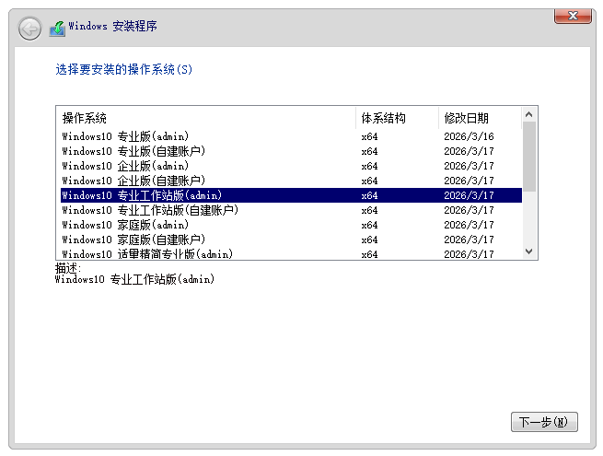Viewport: 603px width, 456px height.
Task: Click the list's vertical scrollbar thumb
Action: tap(528, 157)
